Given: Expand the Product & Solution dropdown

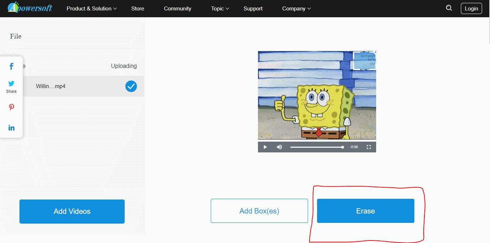Looking at the screenshot, I should tap(91, 8).
